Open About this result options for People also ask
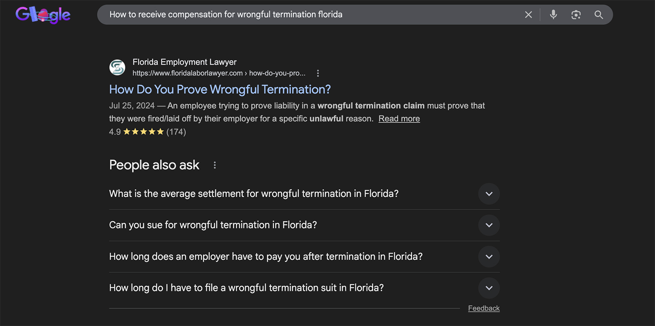Screen dimensions: 655x326 point(214,165)
